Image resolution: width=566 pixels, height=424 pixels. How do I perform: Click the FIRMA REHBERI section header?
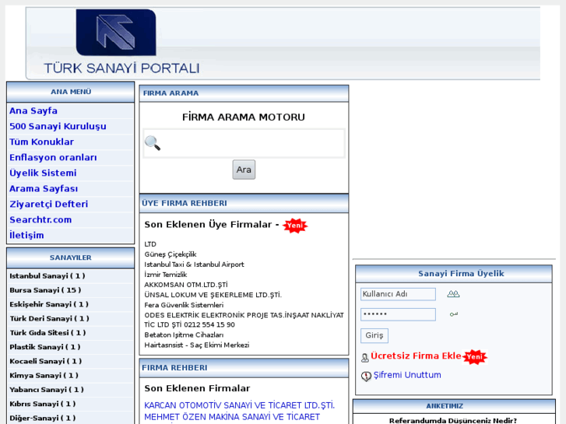click(x=244, y=368)
